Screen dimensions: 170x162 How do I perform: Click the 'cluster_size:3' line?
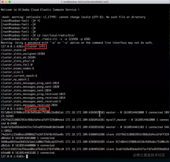(x=12, y=72)
